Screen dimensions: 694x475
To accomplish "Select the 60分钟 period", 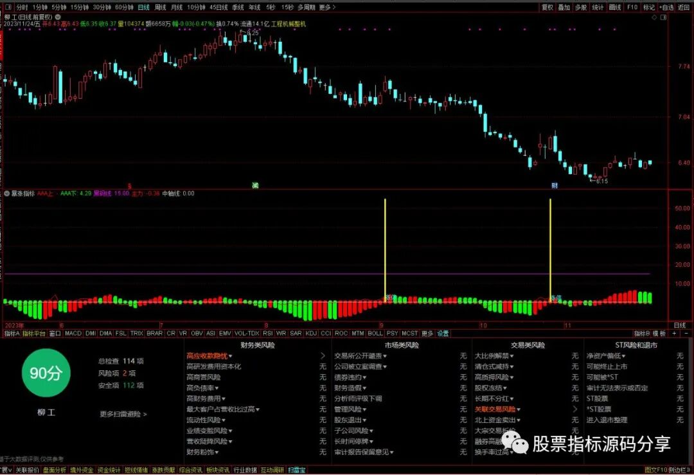I will click(x=125, y=7).
